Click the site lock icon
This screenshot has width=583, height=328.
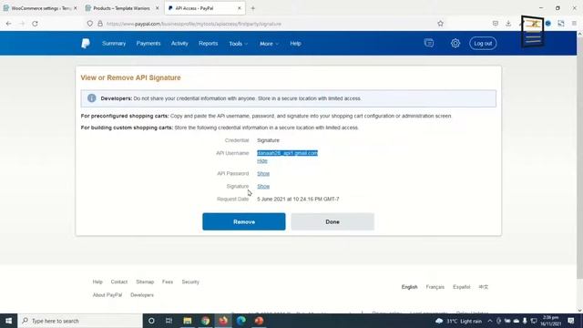(x=100, y=24)
